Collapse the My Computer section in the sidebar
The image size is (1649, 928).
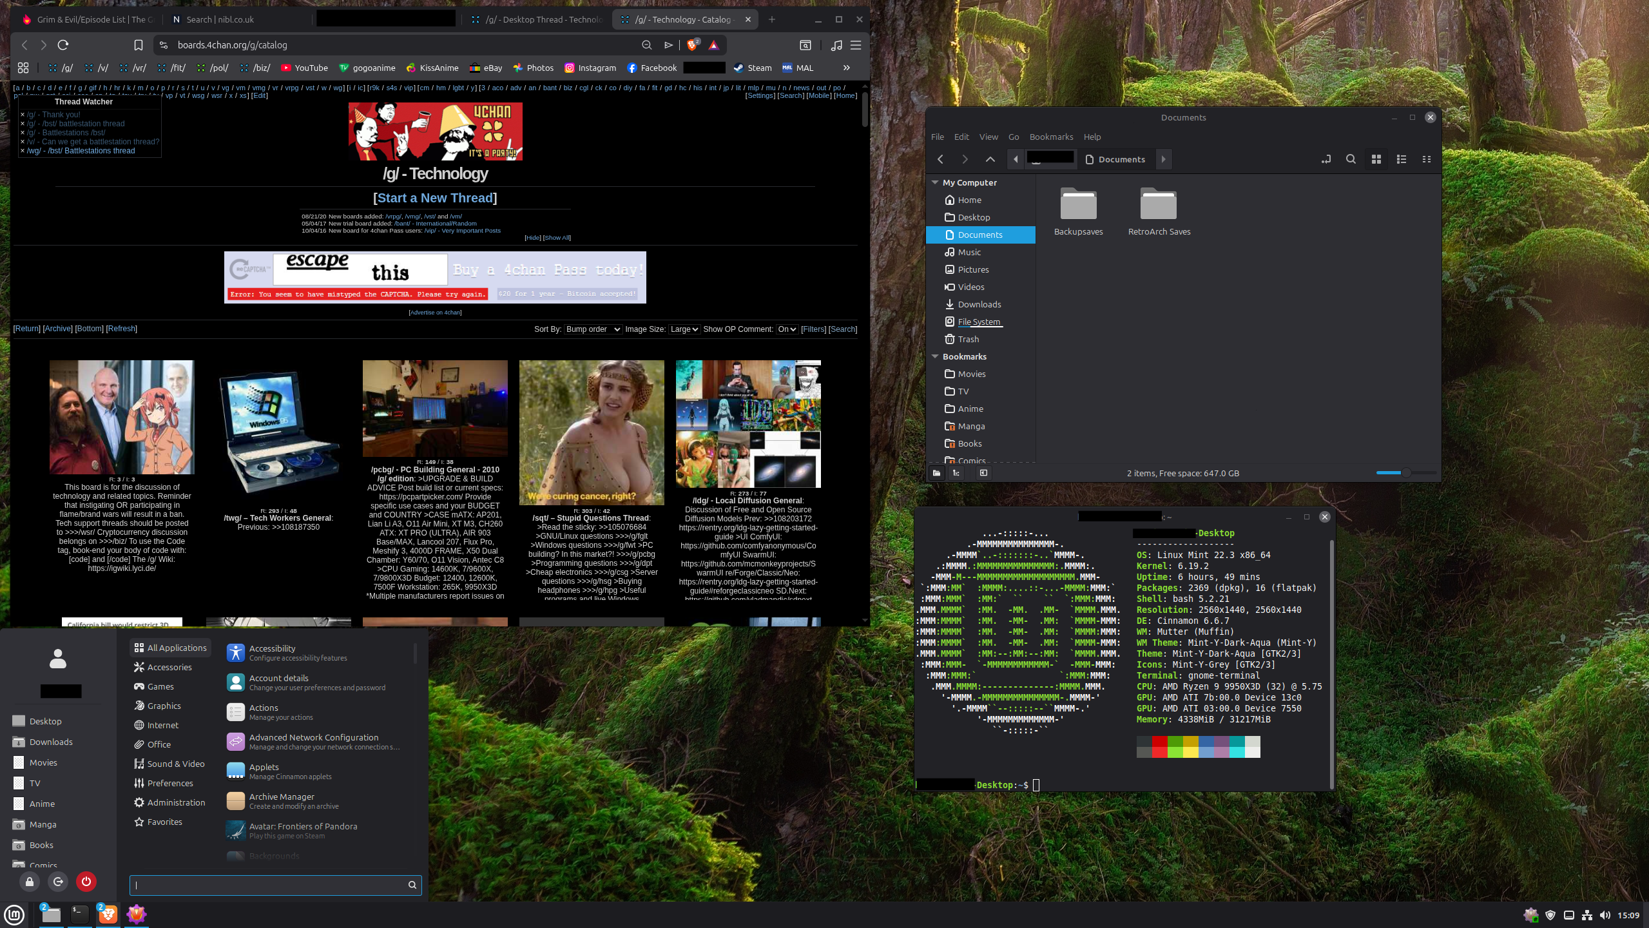click(x=935, y=182)
